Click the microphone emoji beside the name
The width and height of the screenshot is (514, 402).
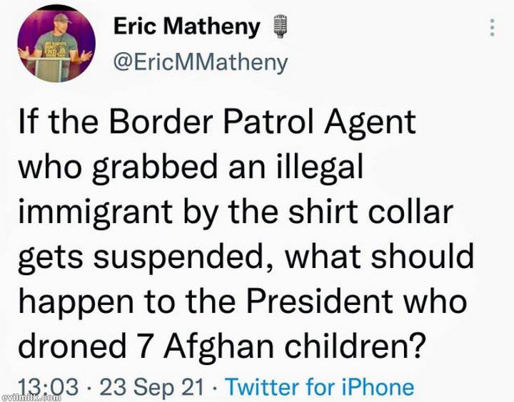(280, 26)
